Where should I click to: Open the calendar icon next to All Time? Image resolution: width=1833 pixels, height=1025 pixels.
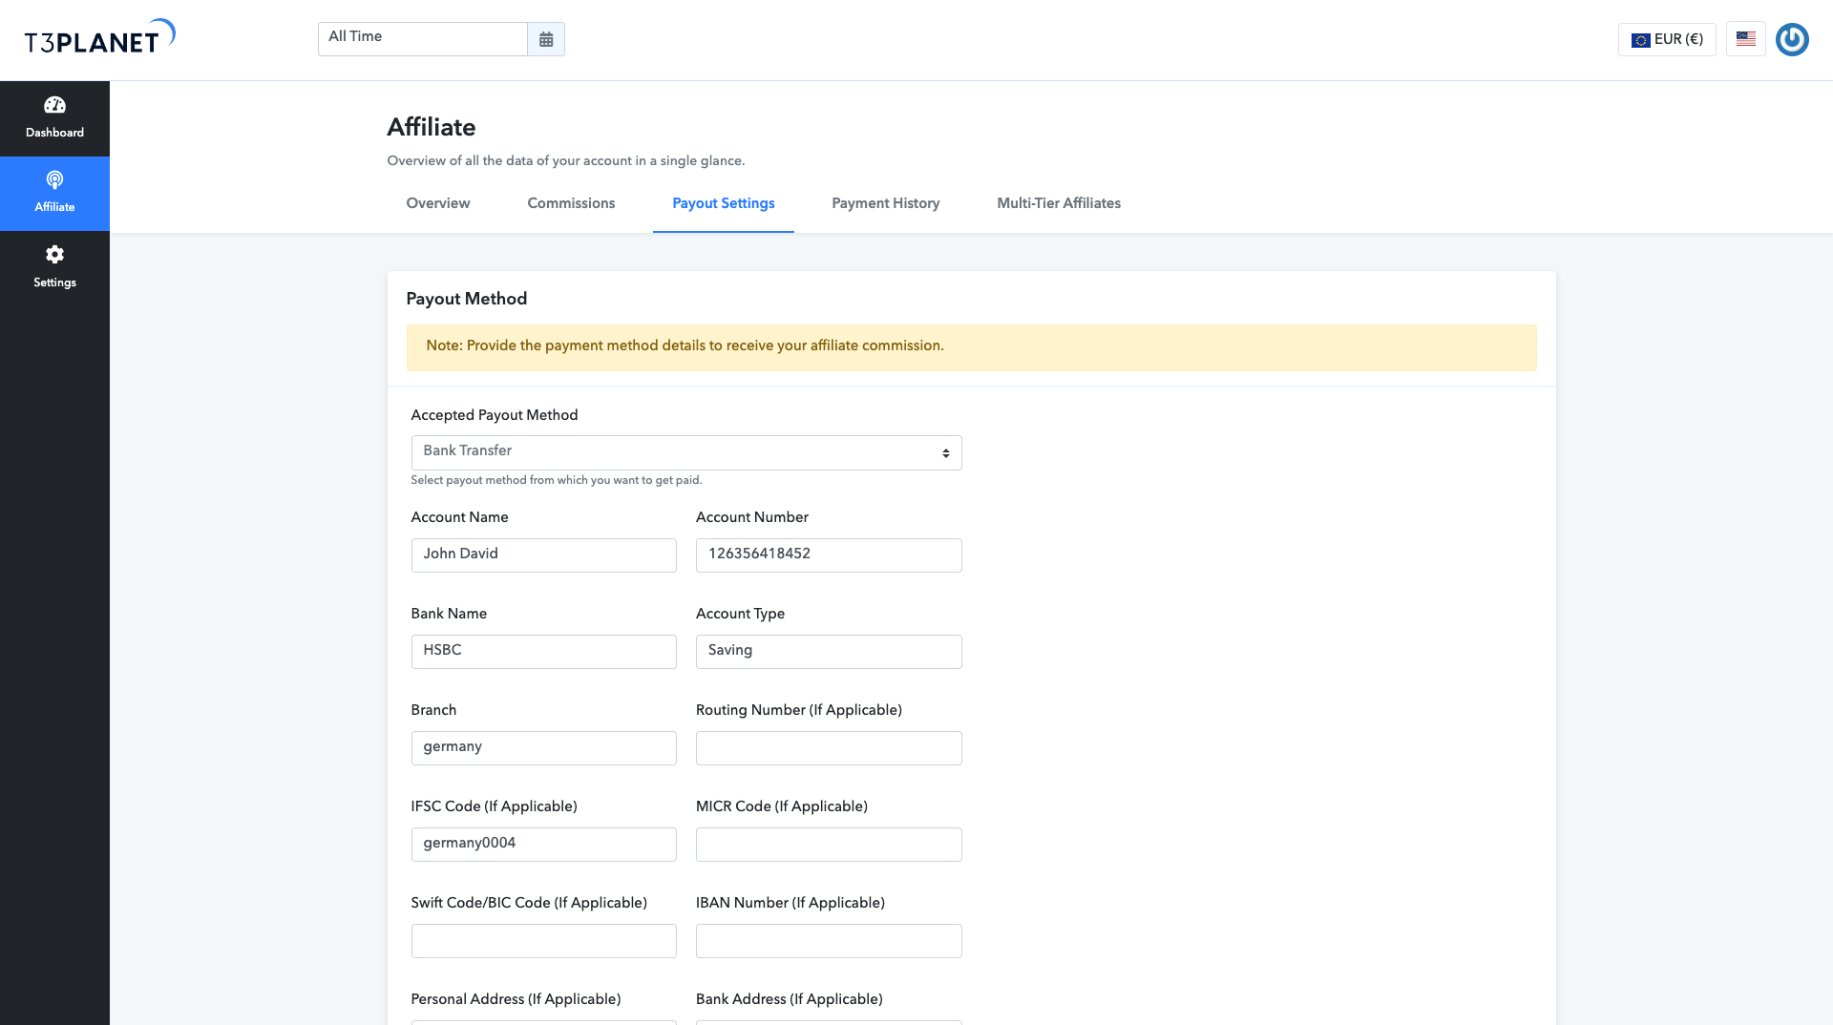pos(545,38)
